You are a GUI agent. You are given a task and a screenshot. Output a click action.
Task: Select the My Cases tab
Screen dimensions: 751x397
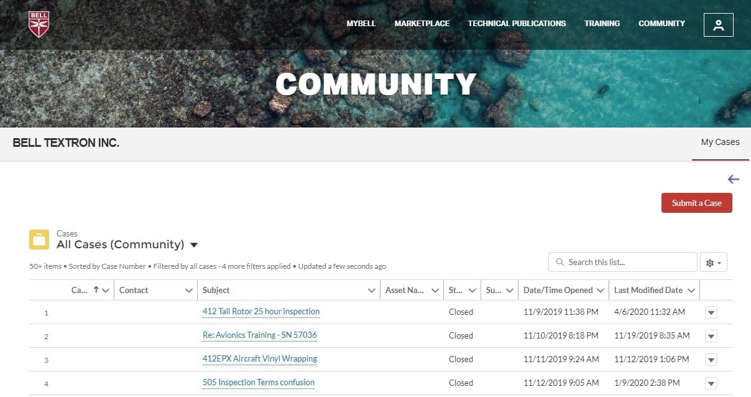coord(720,142)
